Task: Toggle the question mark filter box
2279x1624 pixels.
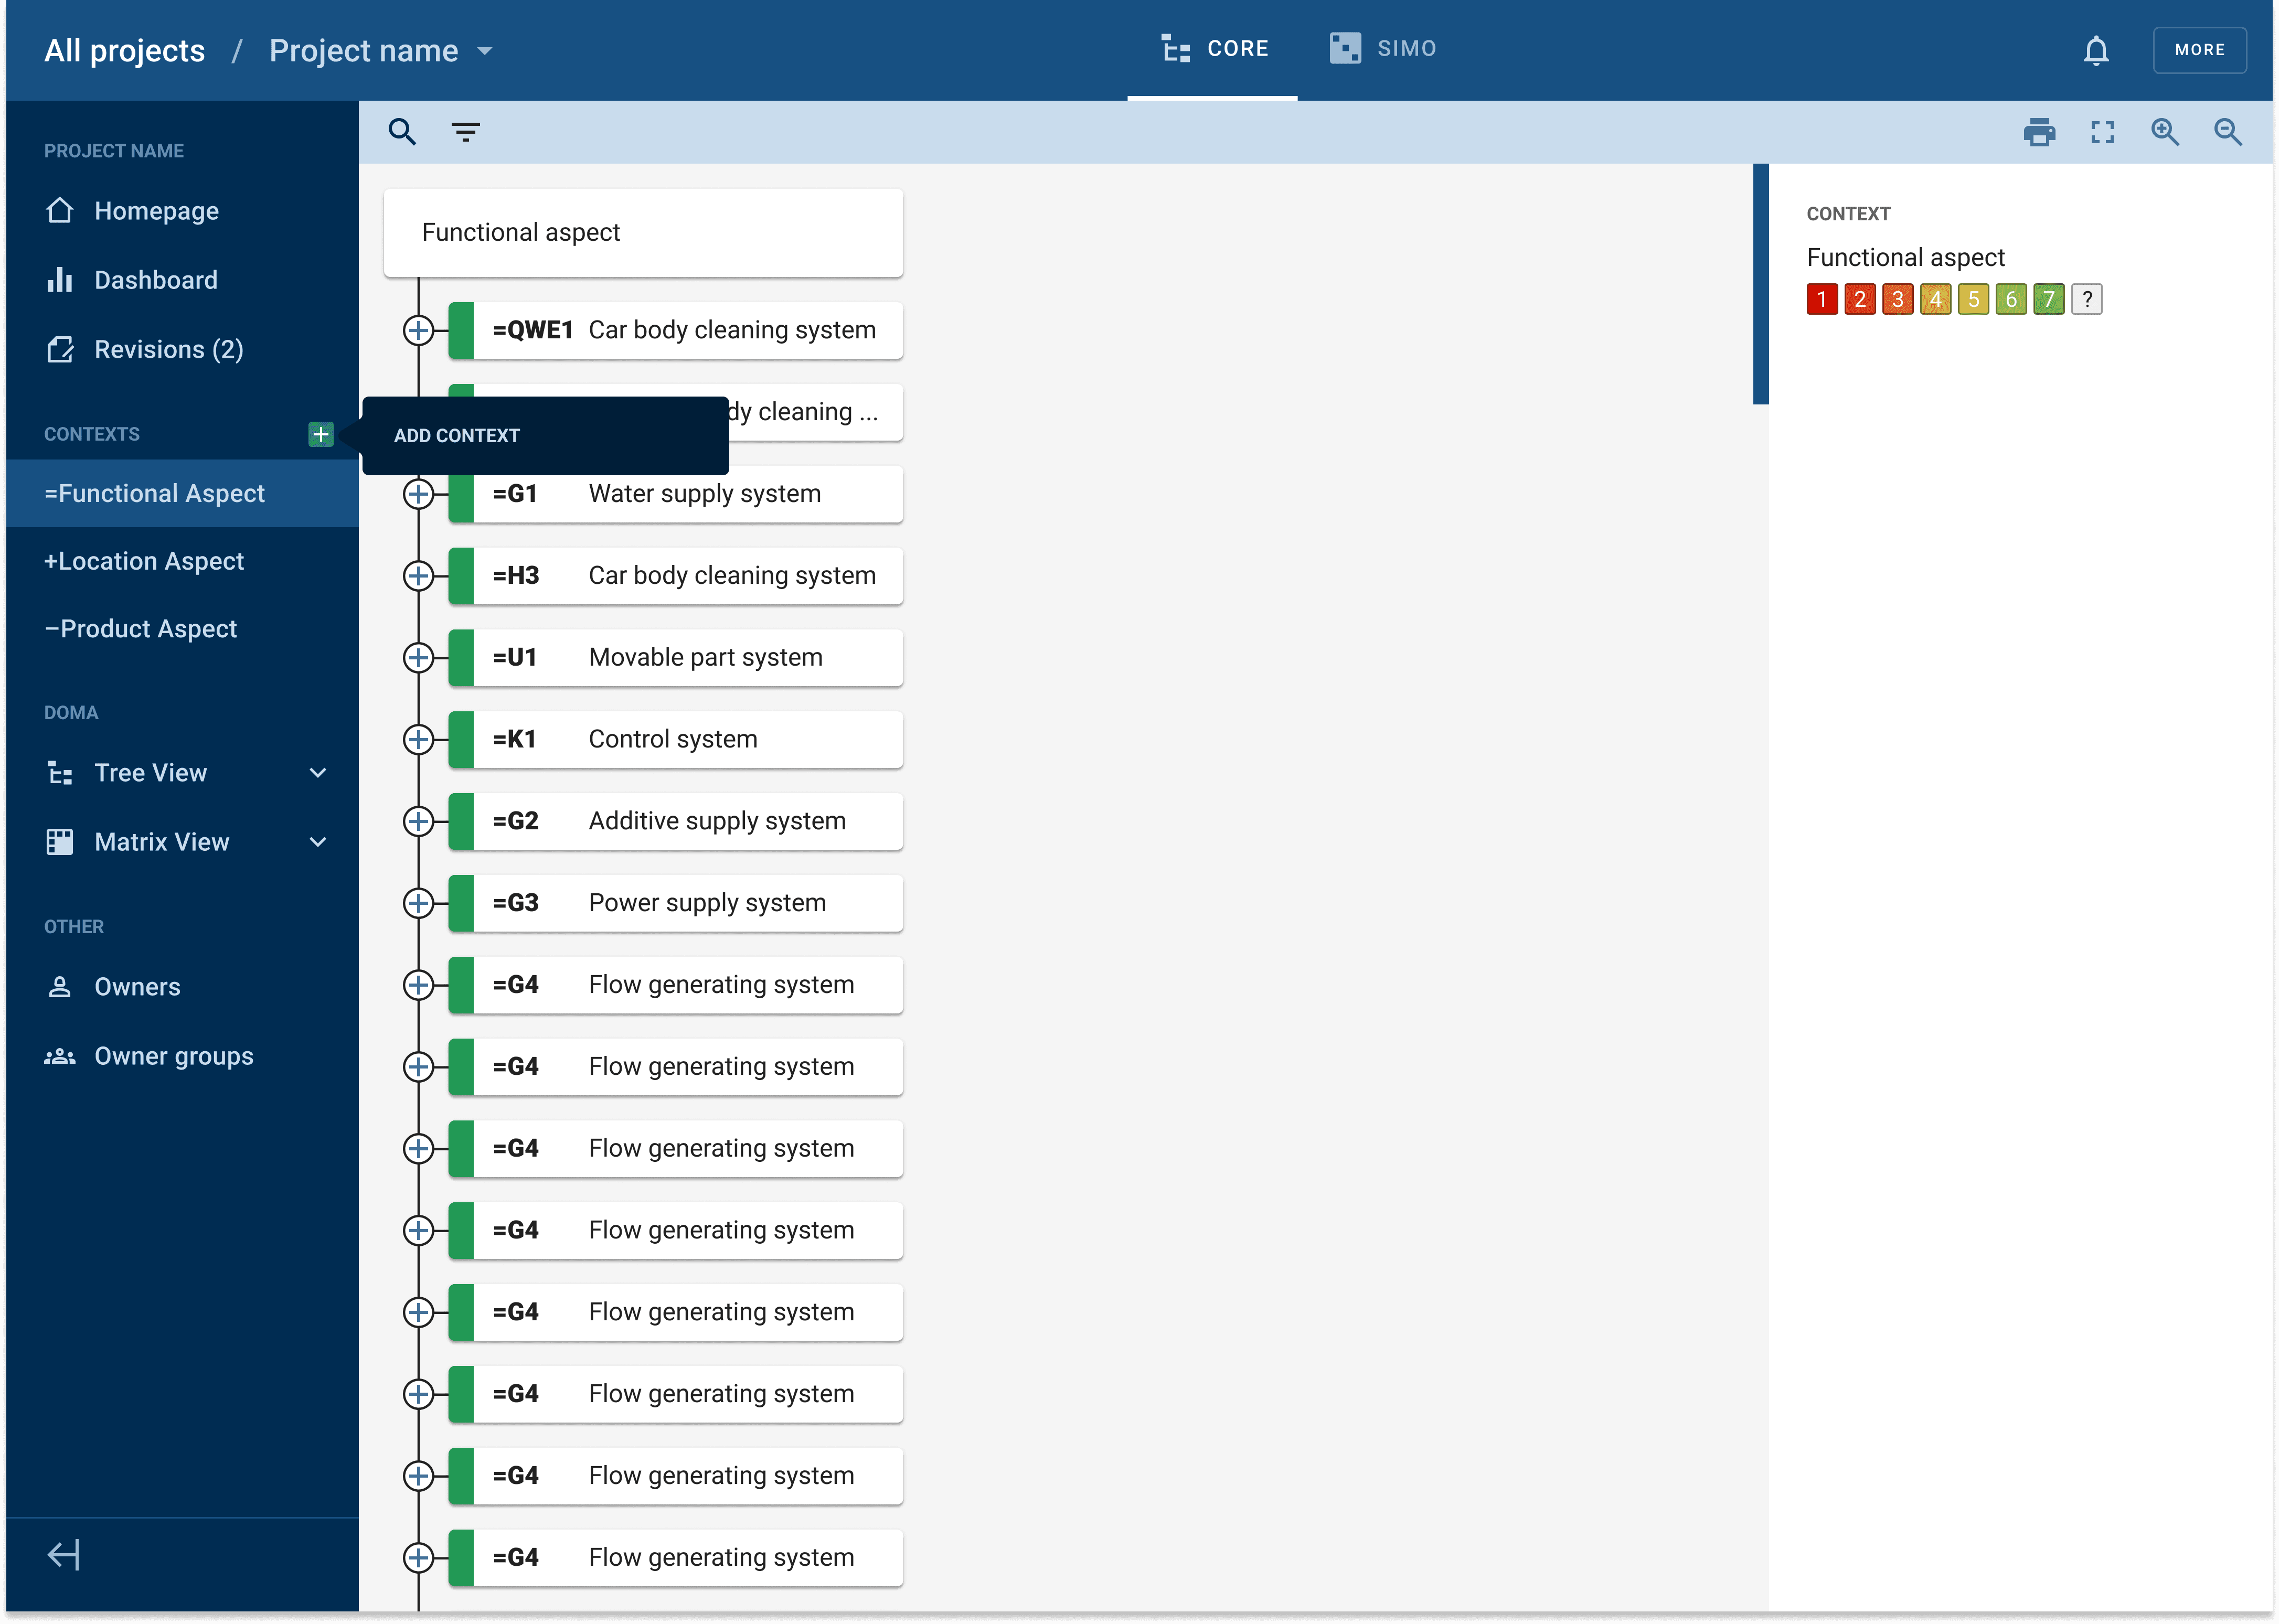Action: (2087, 299)
